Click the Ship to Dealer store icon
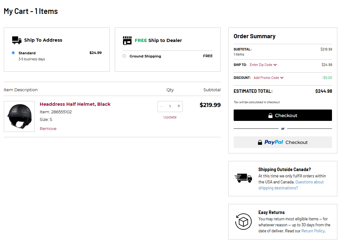The image size is (344, 244). tap(127, 40)
